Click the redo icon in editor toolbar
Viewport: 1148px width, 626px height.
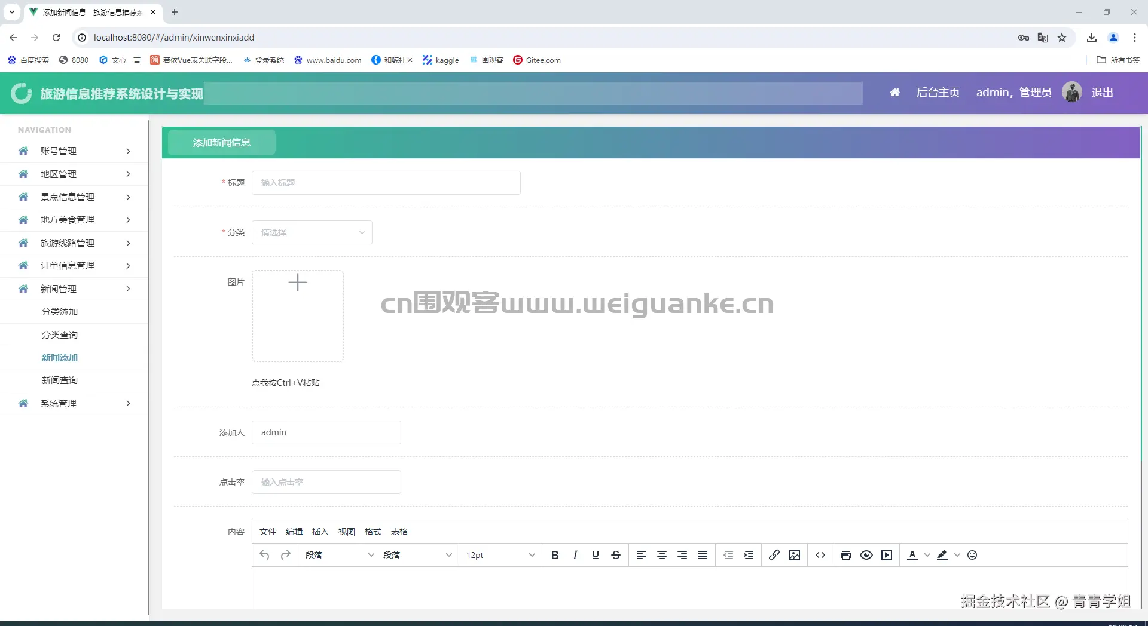tap(286, 555)
